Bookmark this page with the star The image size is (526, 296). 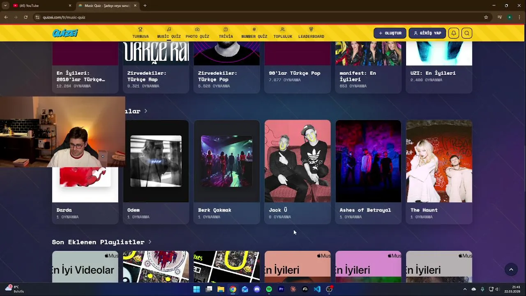(486, 17)
